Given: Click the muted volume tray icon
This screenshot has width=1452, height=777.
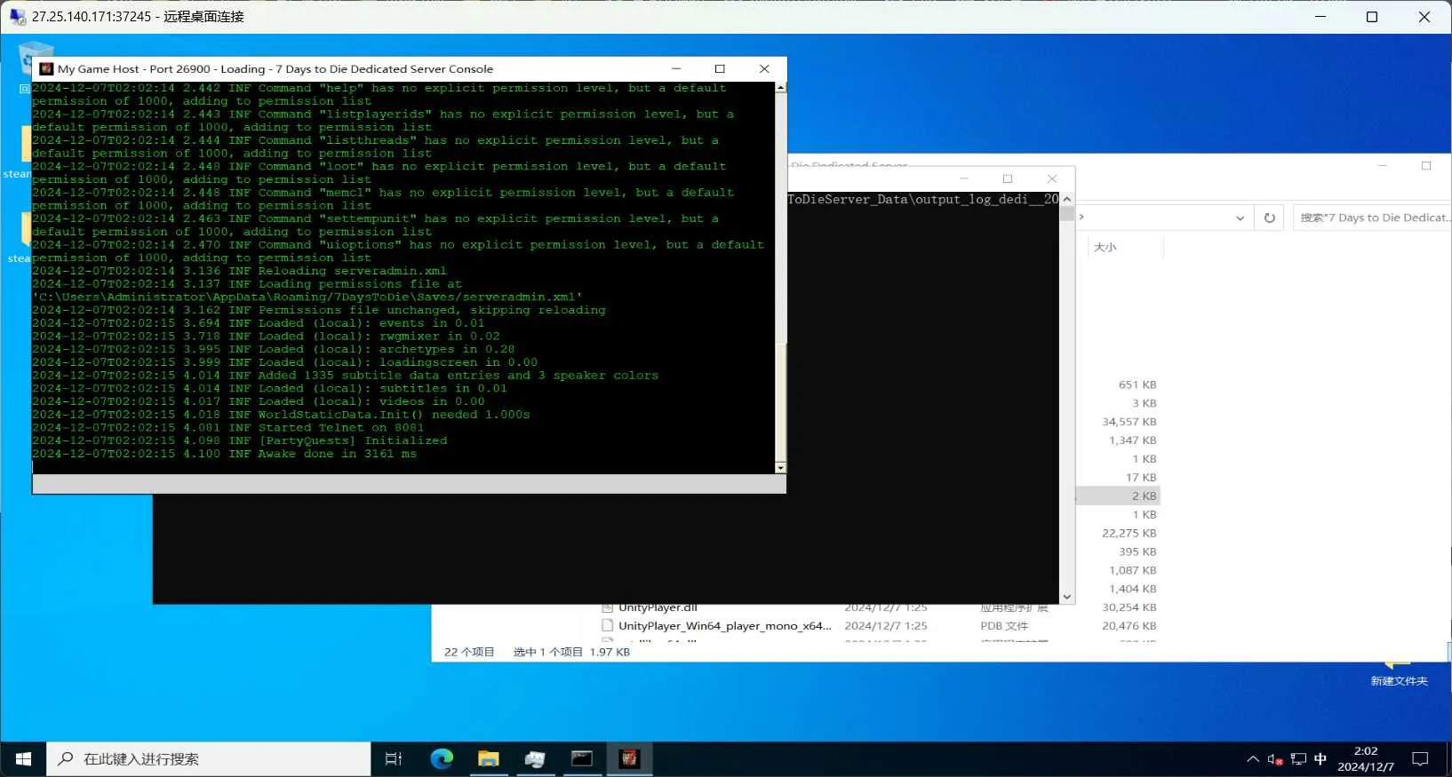Looking at the screenshot, I should [1275, 759].
